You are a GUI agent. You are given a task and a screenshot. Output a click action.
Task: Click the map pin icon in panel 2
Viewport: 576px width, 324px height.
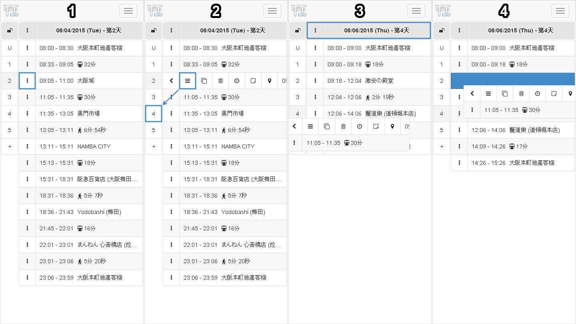270,81
